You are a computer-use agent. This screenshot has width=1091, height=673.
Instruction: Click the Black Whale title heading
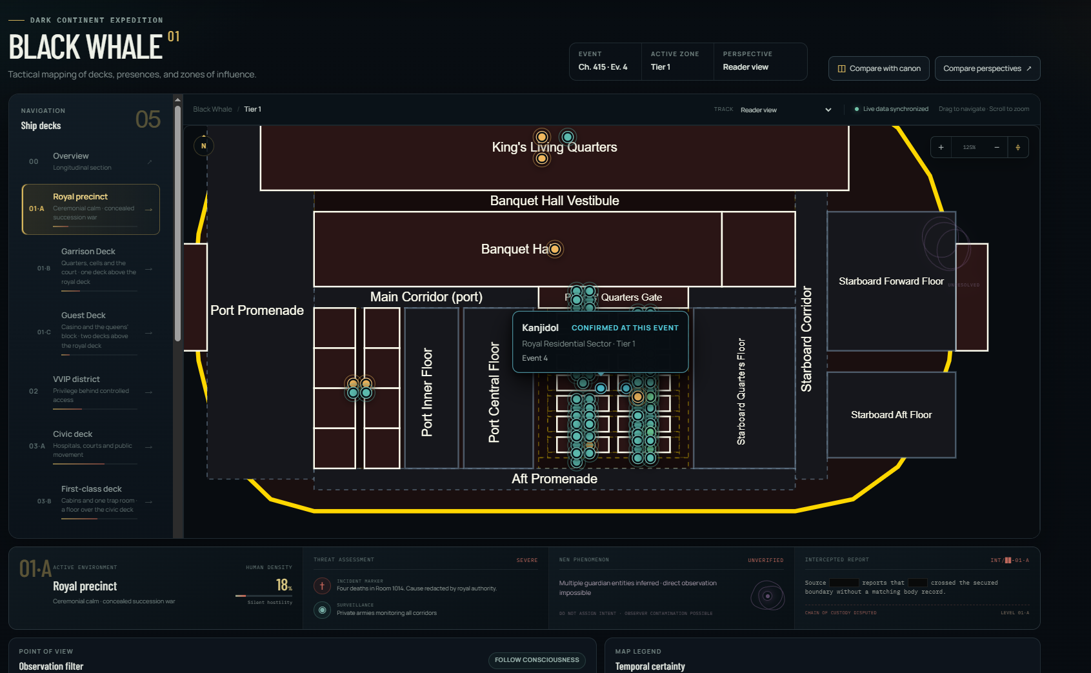(86, 47)
